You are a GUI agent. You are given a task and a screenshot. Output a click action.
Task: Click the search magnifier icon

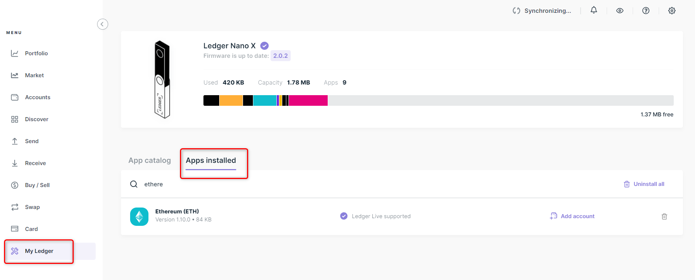[x=134, y=184]
